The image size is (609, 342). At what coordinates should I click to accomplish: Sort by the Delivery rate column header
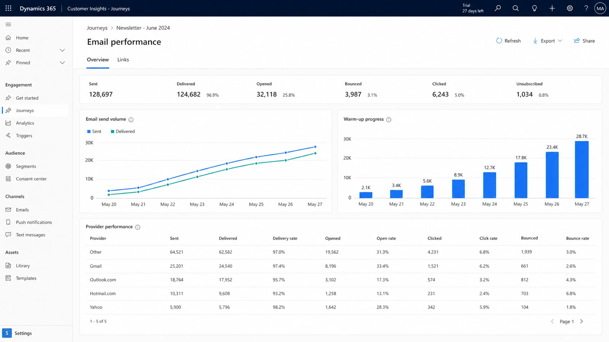pos(285,238)
